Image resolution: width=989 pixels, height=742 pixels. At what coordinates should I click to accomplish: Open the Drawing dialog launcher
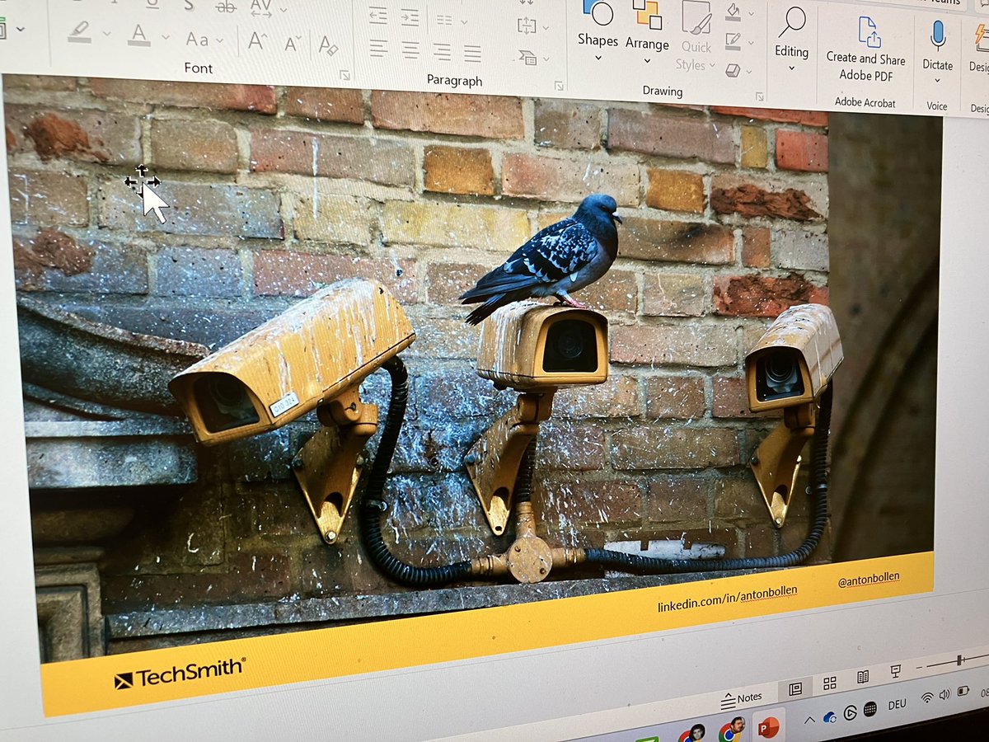coord(761,96)
